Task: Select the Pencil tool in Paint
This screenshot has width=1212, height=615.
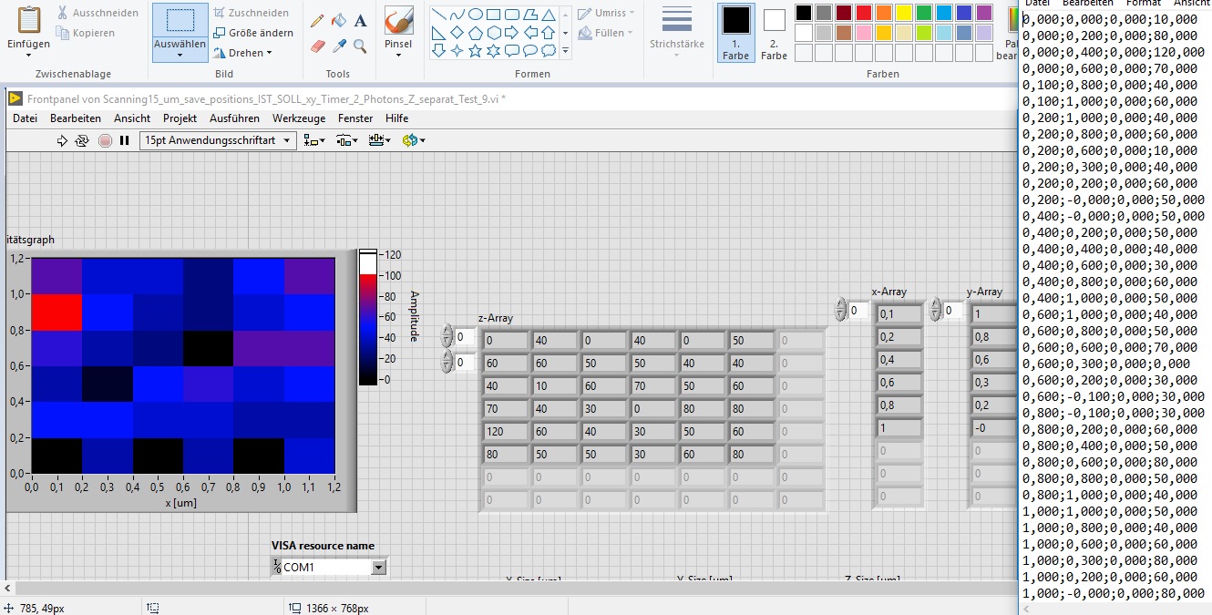Action: pyautogui.click(x=317, y=21)
